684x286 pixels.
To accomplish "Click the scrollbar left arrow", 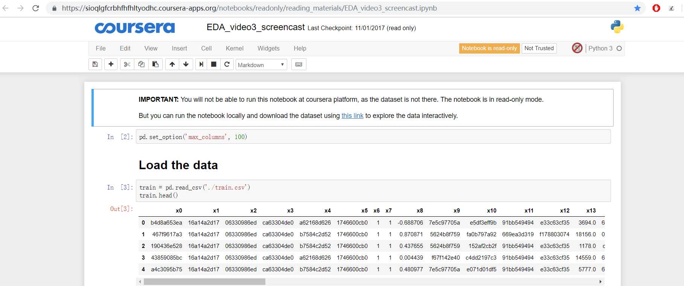I will pos(140,281).
